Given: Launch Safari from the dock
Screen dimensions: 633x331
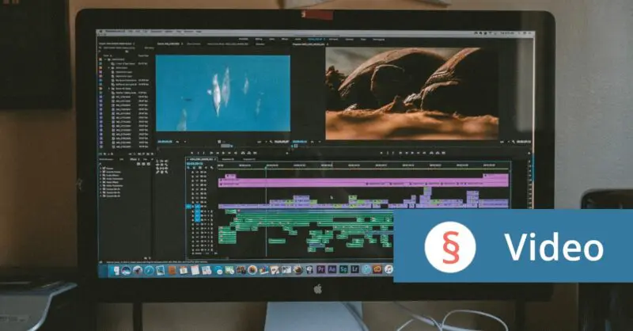Looking at the screenshot, I should (x=149, y=269).
